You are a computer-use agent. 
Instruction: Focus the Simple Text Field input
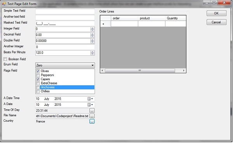tap(65, 12)
